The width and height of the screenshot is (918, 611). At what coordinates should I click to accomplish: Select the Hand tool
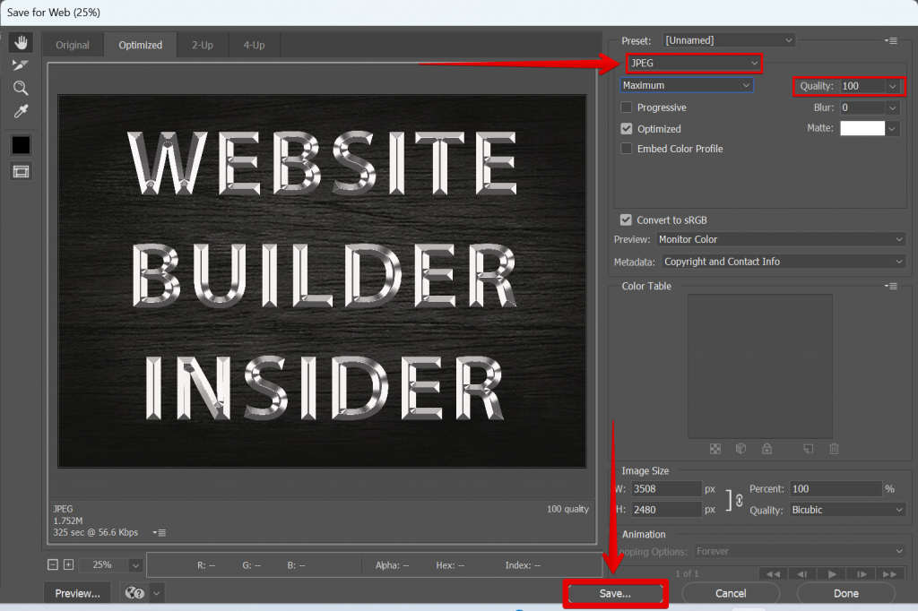click(20, 41)
